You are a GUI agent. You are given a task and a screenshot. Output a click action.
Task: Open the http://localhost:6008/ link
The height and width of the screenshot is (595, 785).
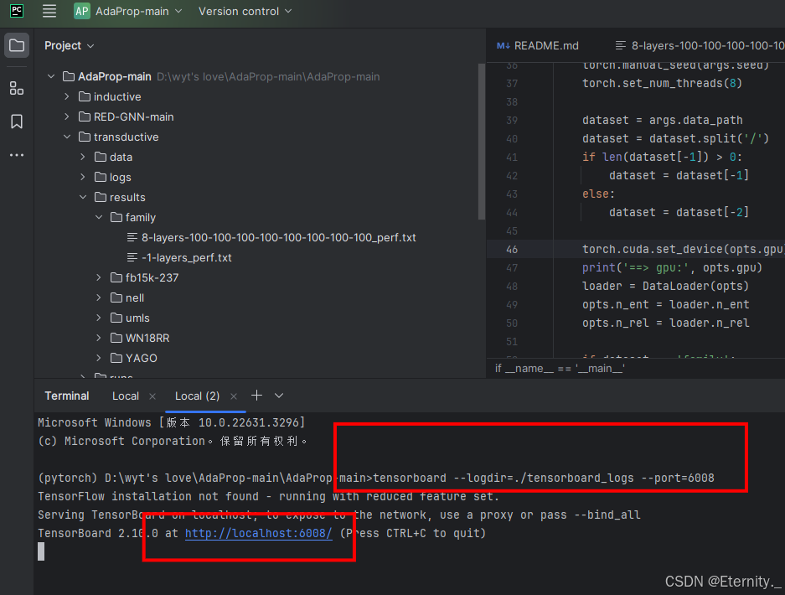pyautogui.click(x=258, y=533)
